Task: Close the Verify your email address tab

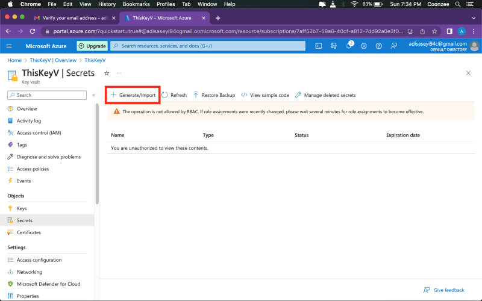Action: pyautogui.click(x=113, y=18)
